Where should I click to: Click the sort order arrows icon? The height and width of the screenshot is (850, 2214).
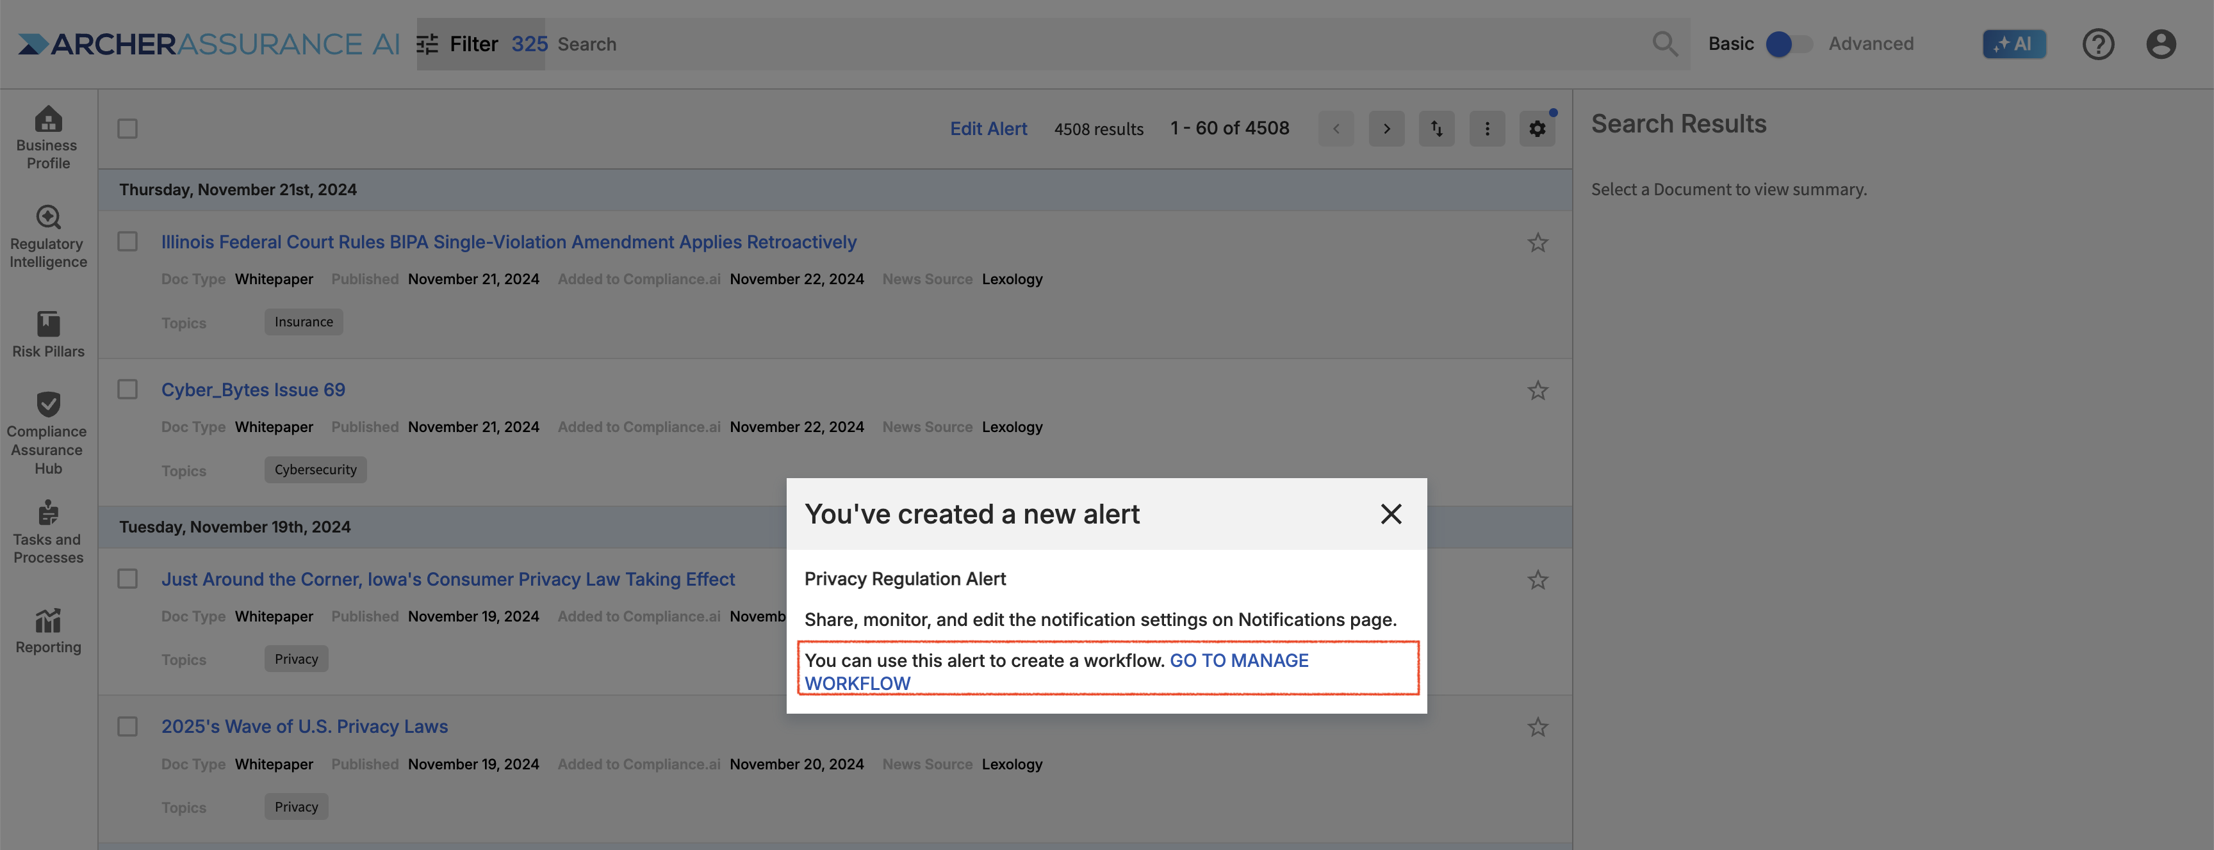[x=1436, y=129]
